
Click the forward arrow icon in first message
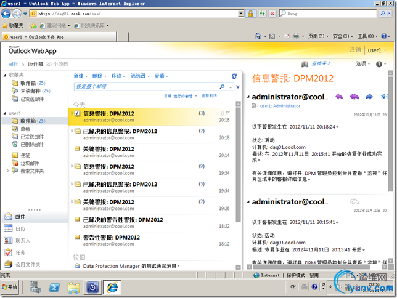tap(369, 97)
